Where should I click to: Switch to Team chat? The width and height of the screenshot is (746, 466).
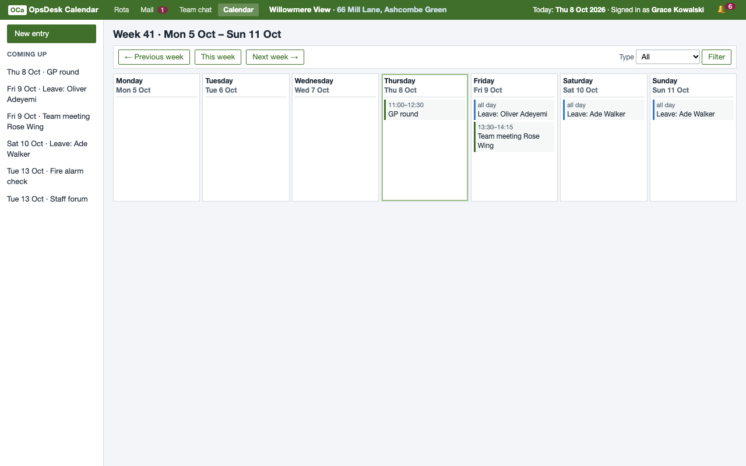tap(195, 10)
